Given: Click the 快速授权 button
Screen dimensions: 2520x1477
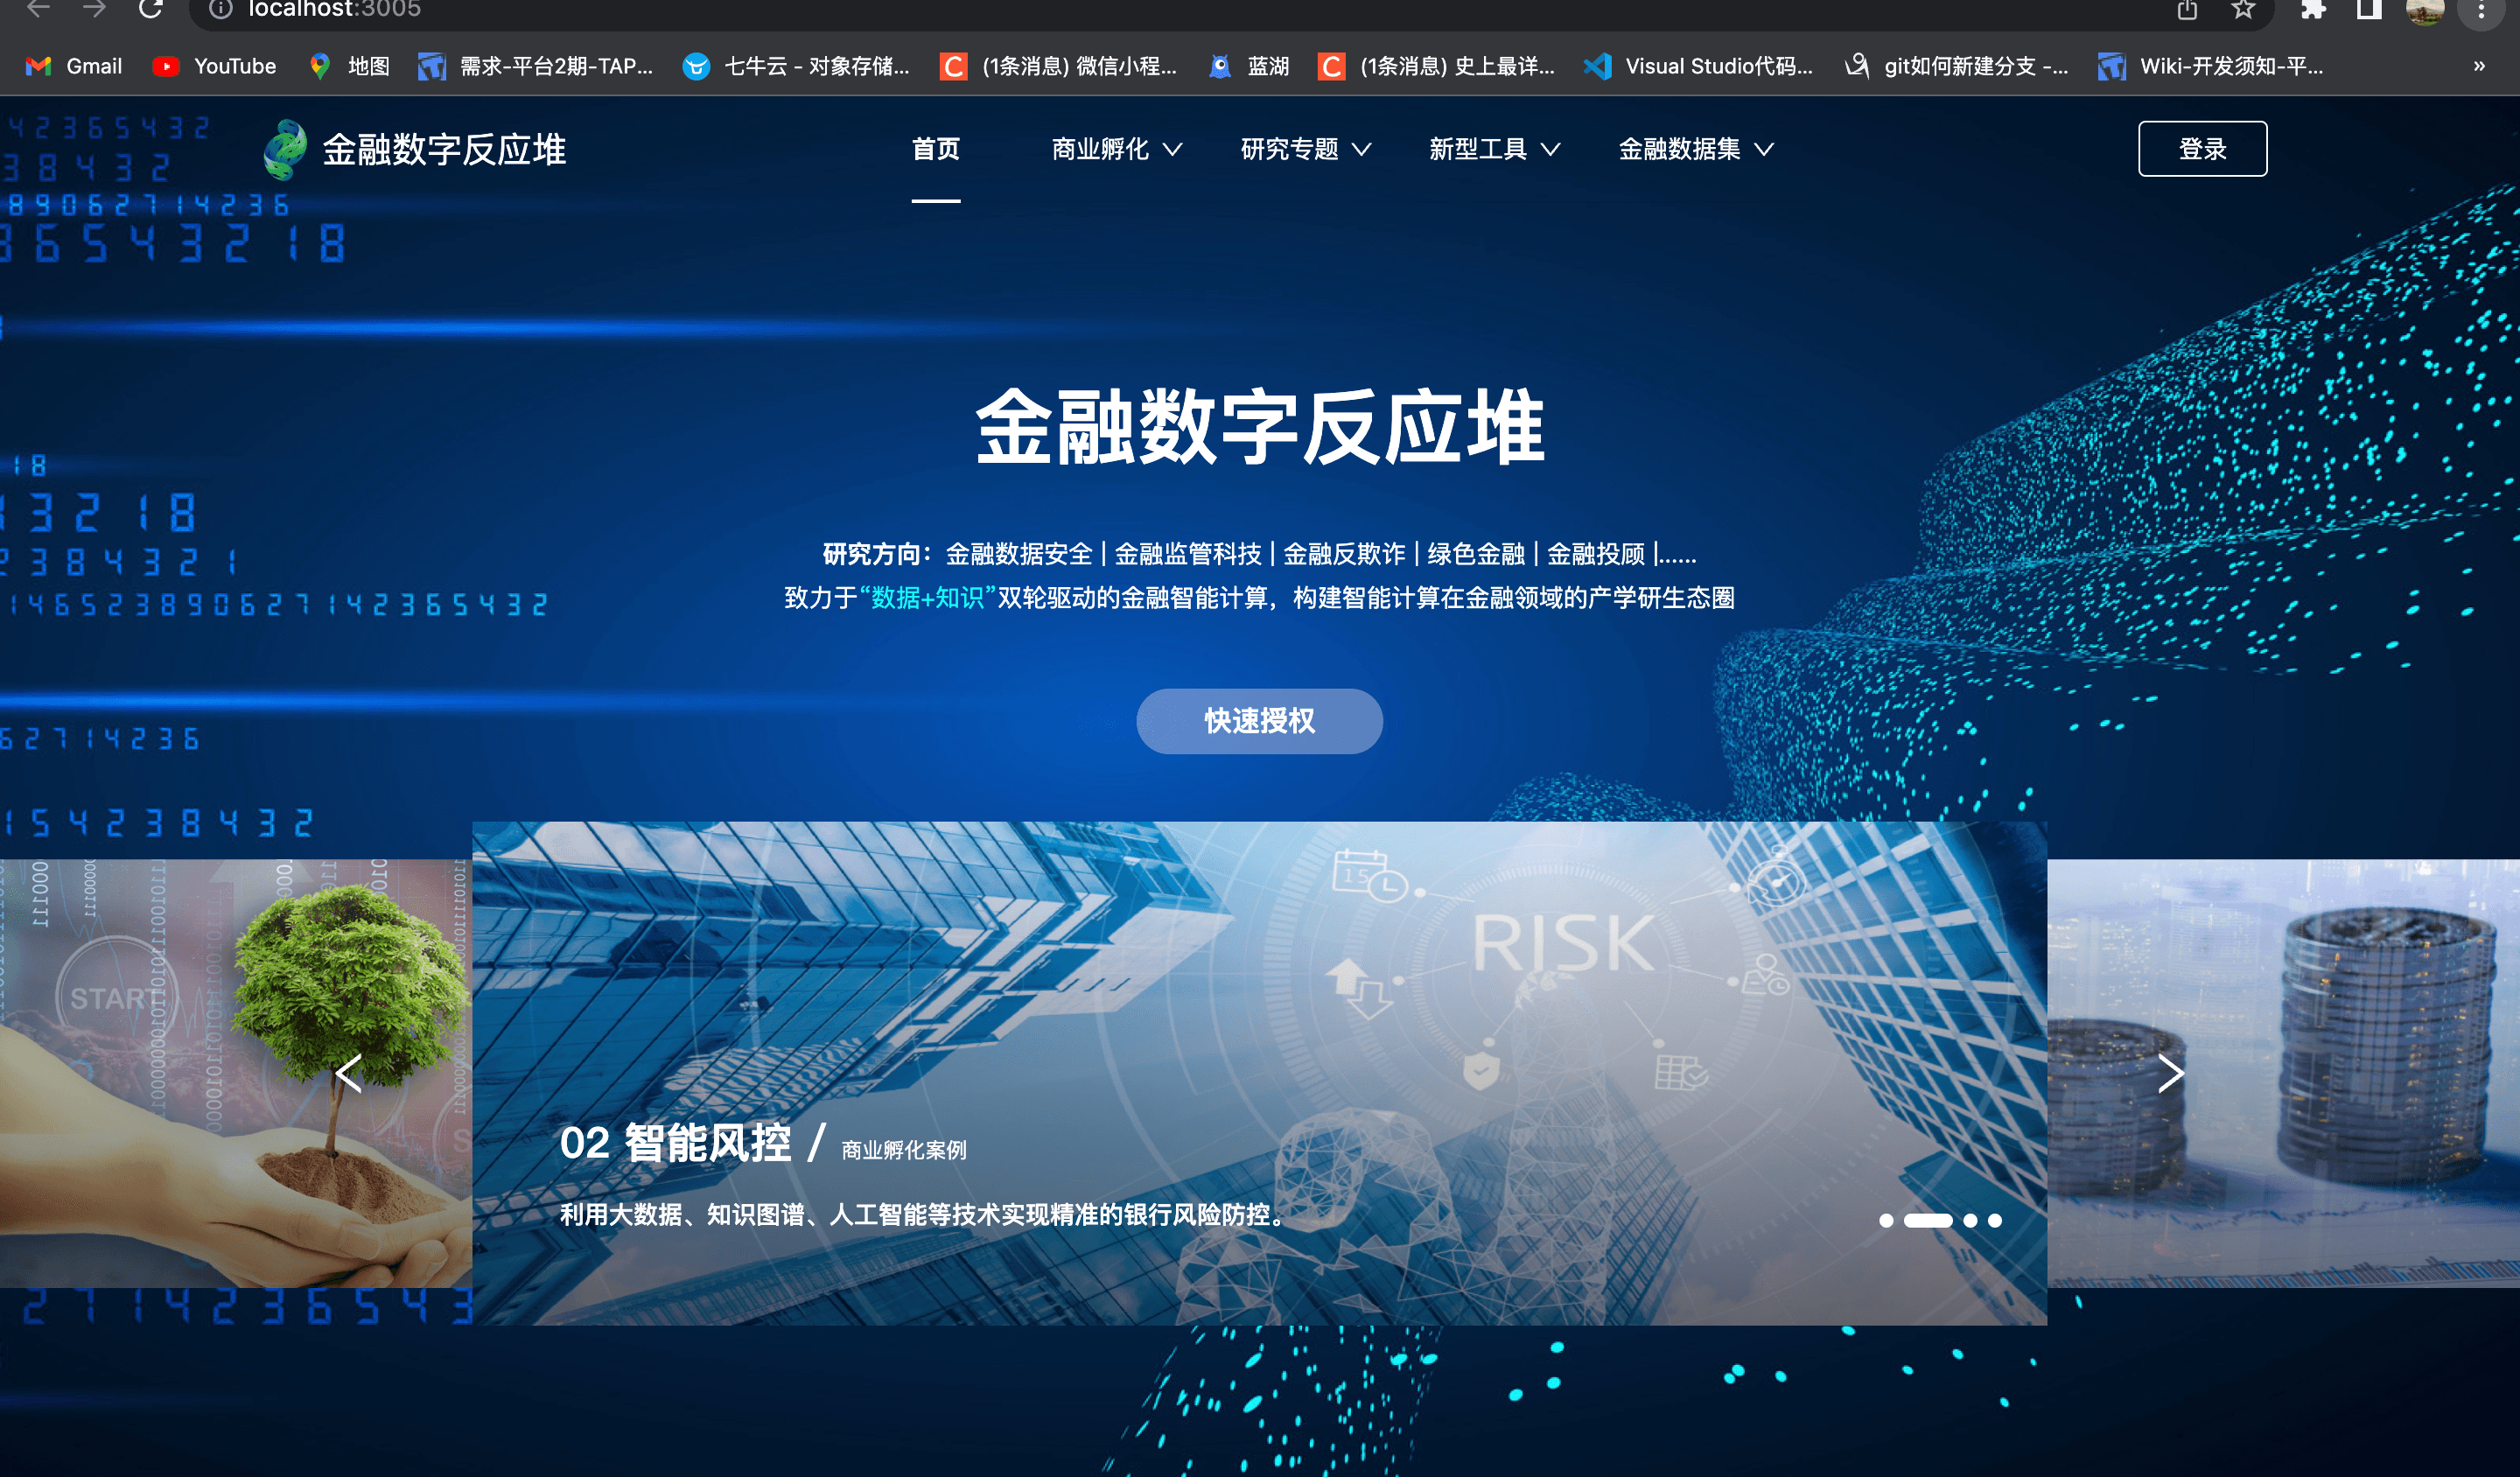Looking at the screenshot, I should [1260, 719].
